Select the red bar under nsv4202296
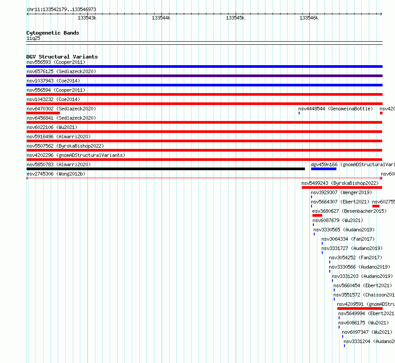Viewport: 395px width, 363px height. point(204,160)
